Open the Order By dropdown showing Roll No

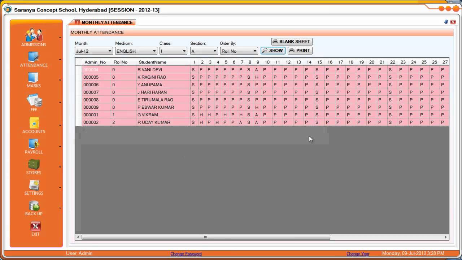(239, 51)
